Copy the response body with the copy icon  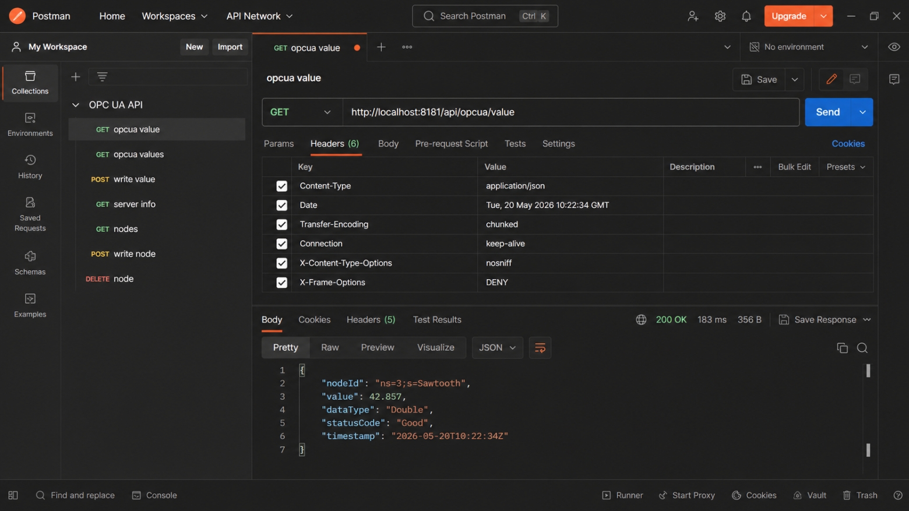pos(842,348)
